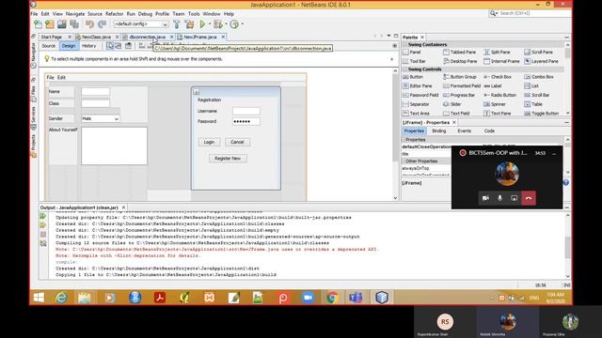Image resolution: width=602 pixels, height=338 pixels.
Task: Mute the microphone in meeting popup
Action: tap(499, 198)
